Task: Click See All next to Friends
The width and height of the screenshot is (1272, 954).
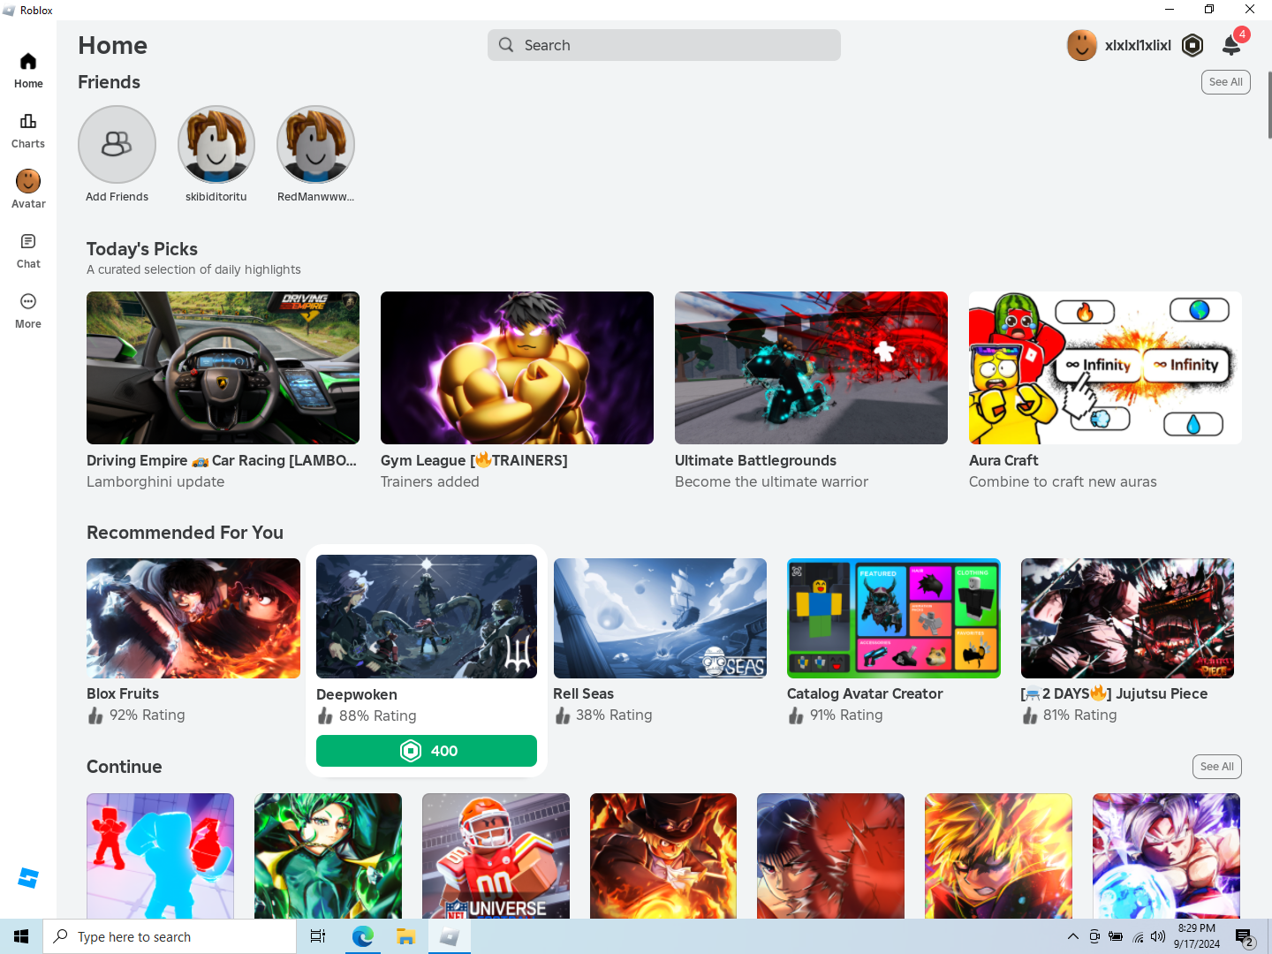Action: pos(1226,82)
